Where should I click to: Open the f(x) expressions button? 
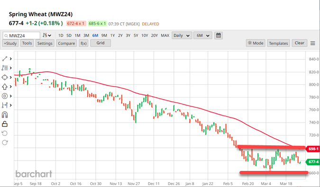83,43
